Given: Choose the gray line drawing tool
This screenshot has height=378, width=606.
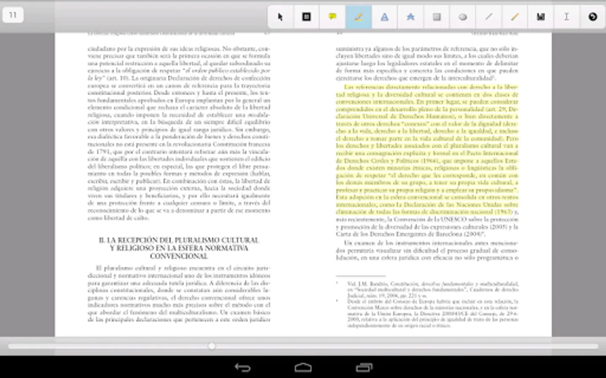Looking at the screenshot, I should click(489, 17).
